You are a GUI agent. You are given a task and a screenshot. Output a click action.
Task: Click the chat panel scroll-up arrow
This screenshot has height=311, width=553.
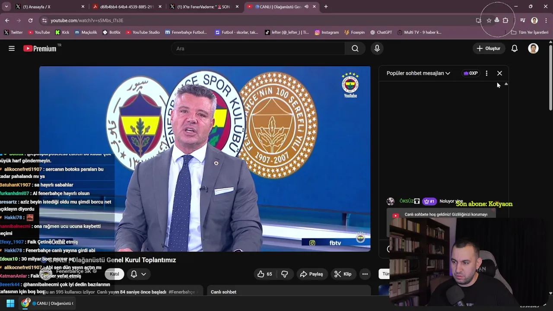click(506, 84)
